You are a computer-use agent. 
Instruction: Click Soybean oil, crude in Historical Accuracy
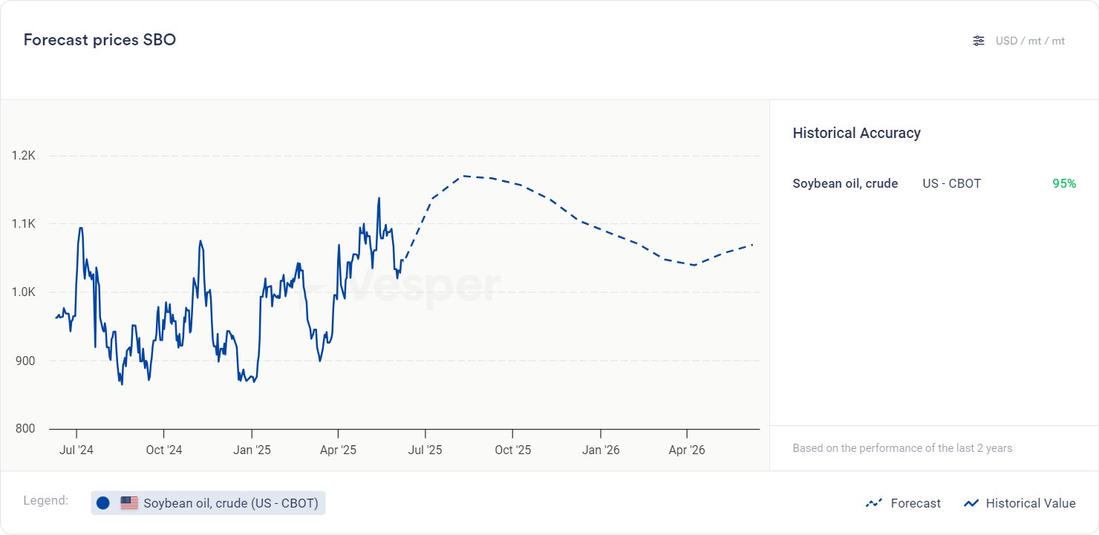click(x=845, y=183)
